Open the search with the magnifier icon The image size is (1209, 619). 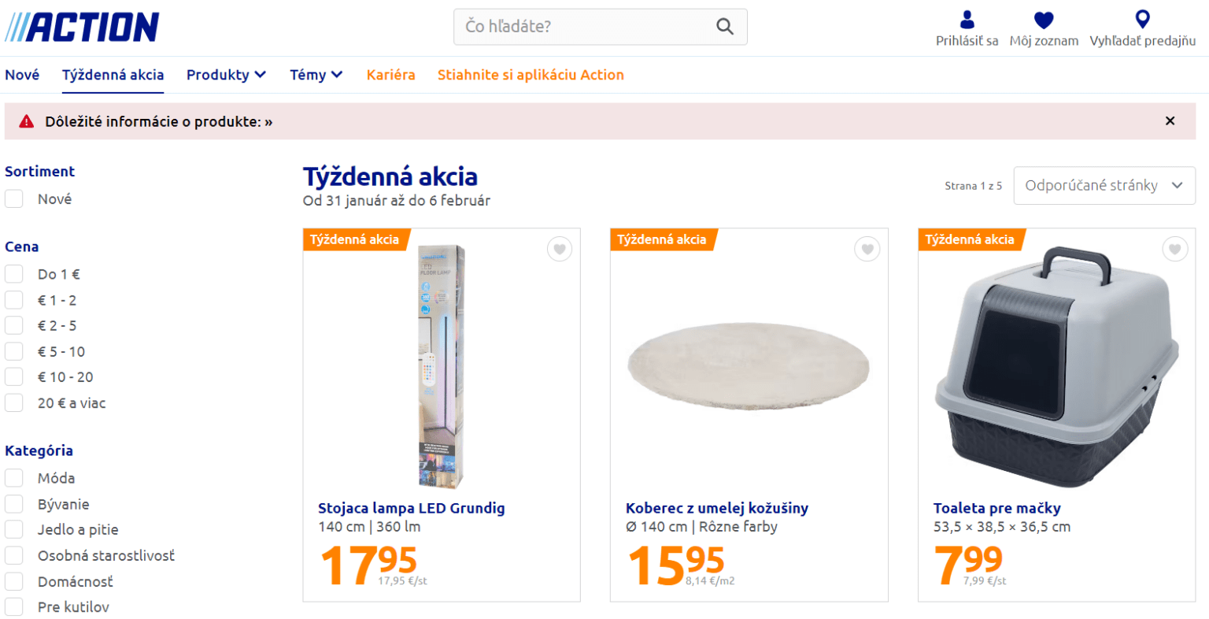click(723, 26)
